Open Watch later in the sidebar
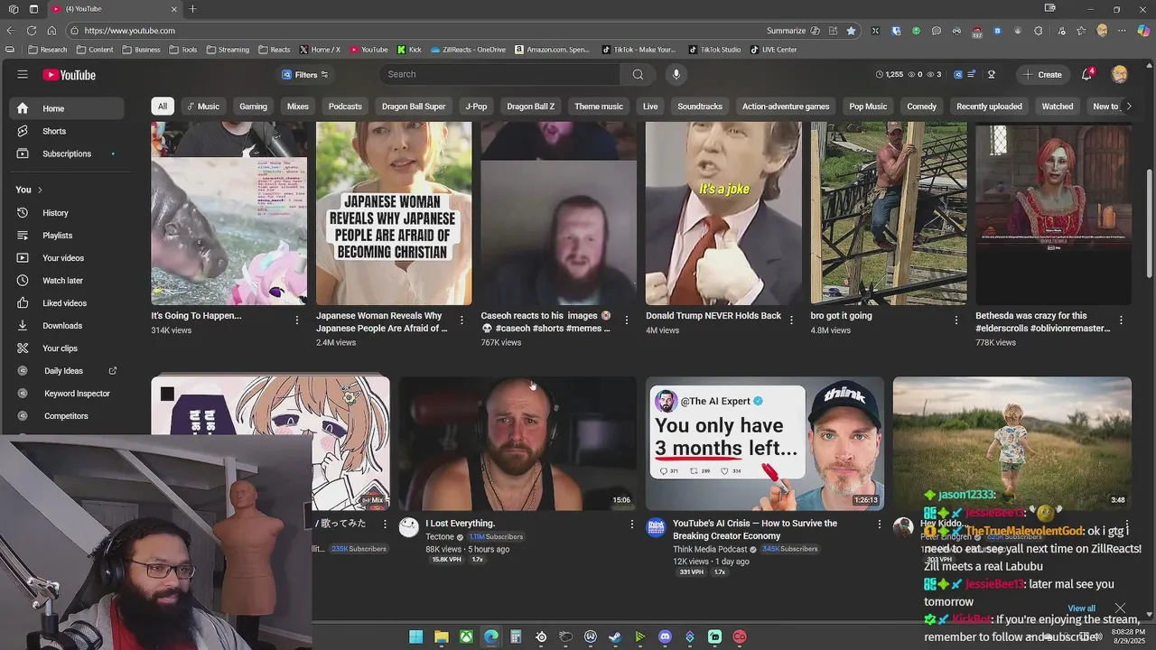The width and height of the screenshot is (1156, 650). click(67, 281)
